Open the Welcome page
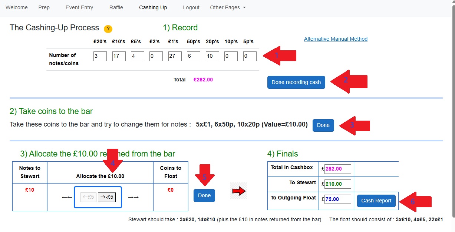 coord(17,7)
